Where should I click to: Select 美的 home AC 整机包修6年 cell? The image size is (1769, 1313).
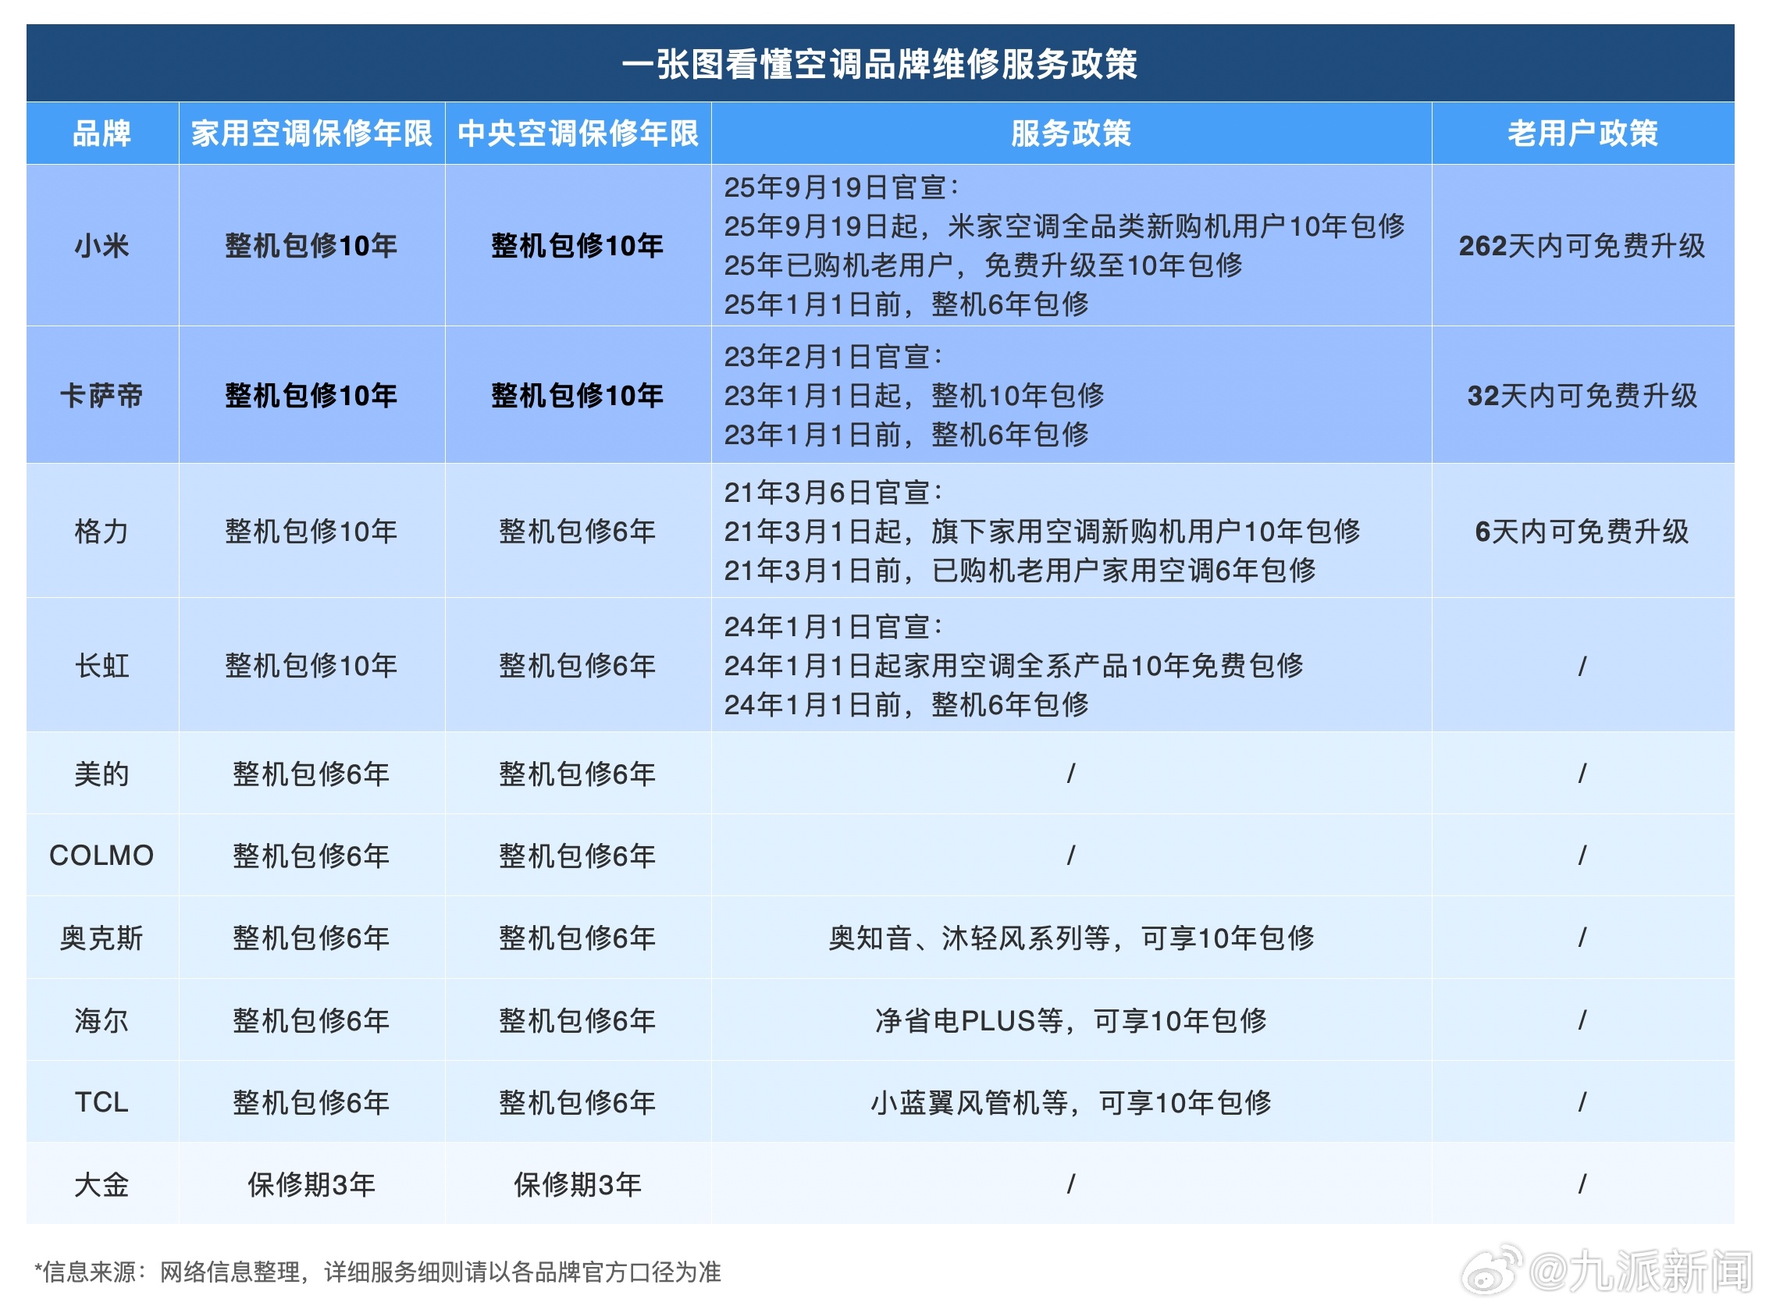coord(311,774)
